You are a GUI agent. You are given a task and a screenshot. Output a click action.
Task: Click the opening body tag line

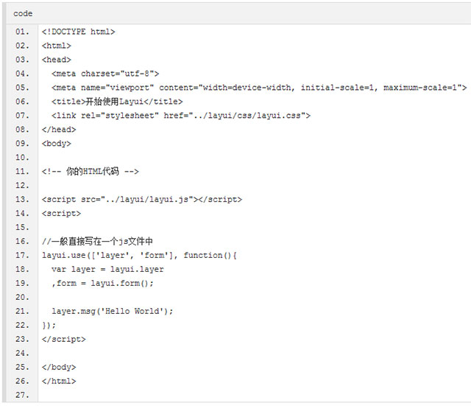coord(57,144)
